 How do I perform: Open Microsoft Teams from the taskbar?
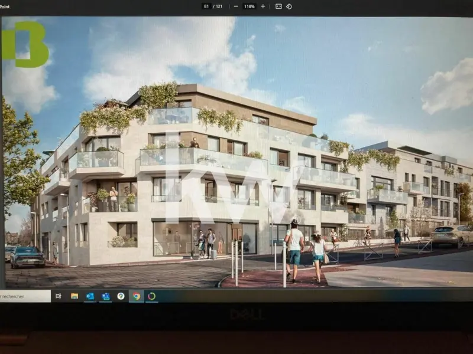105,296
